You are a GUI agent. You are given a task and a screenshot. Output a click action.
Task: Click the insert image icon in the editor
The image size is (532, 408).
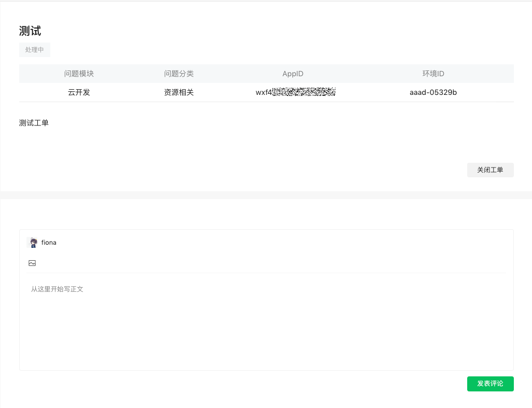pos(32,263)
